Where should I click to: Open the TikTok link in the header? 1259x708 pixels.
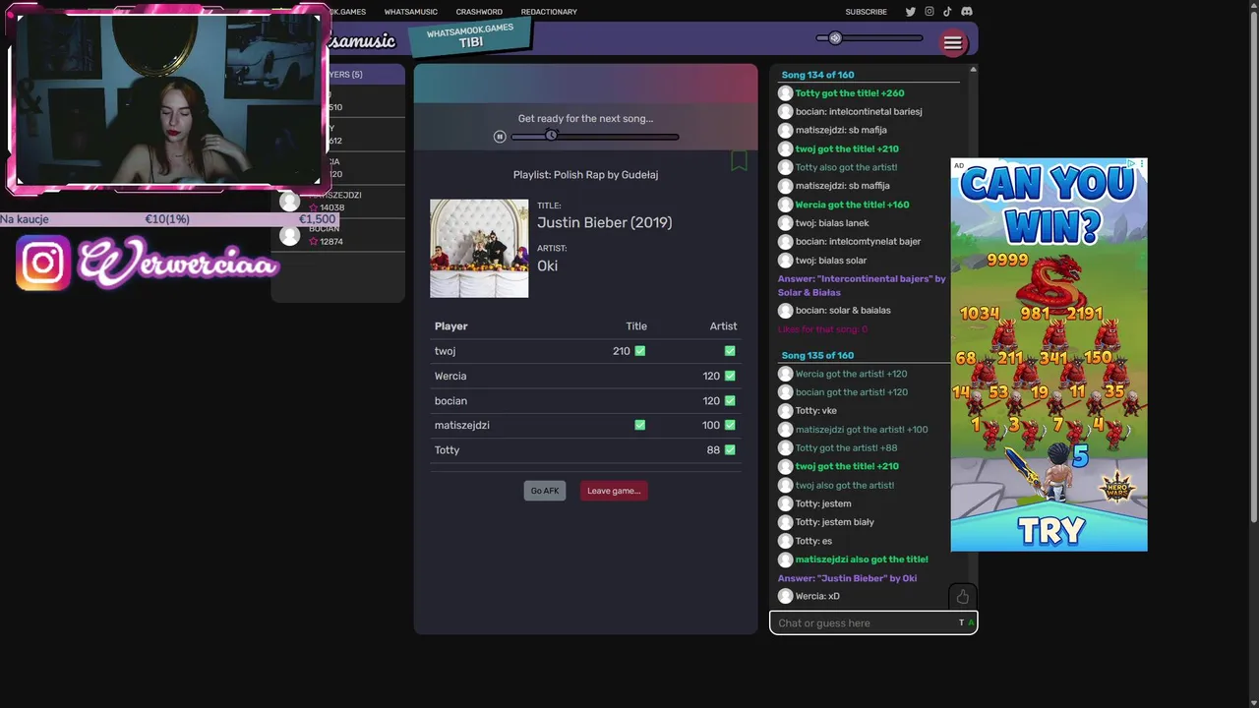coord(948,12)
